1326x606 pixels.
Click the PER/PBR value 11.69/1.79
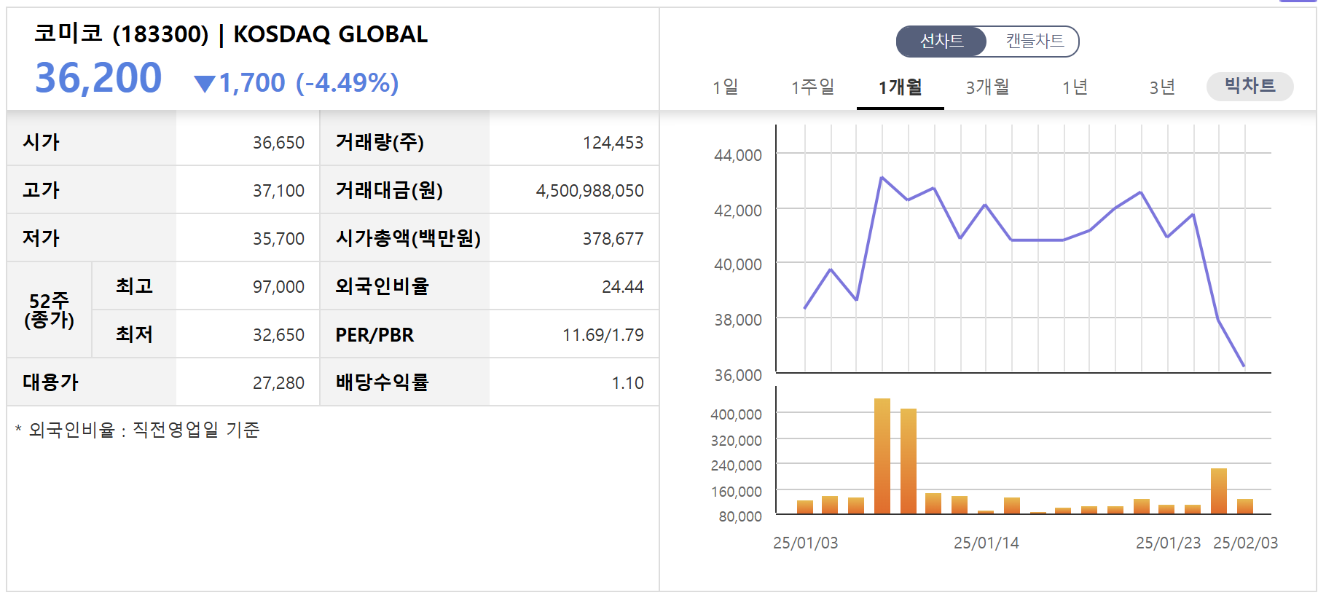(603, 335)
